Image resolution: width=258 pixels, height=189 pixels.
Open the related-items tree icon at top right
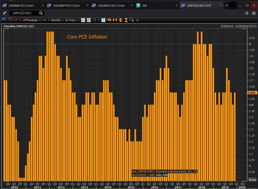pos(247,13)
